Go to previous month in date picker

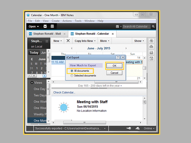[32, 59]
